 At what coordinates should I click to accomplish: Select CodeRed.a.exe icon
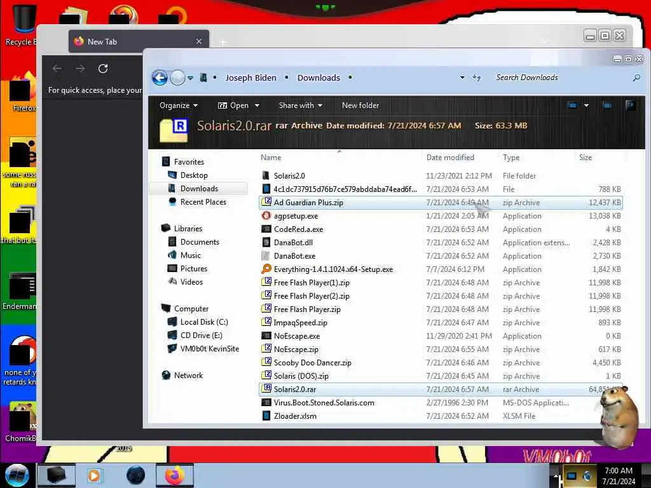pos(266,229)
